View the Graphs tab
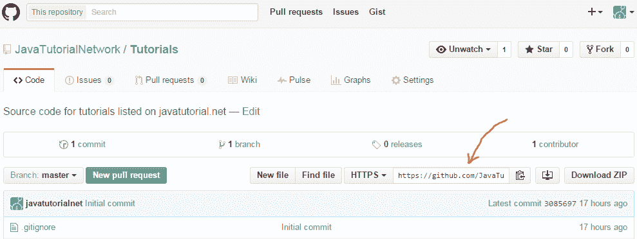Image resolution: width=637 pixels, height=239 pixels. point(351,80)
